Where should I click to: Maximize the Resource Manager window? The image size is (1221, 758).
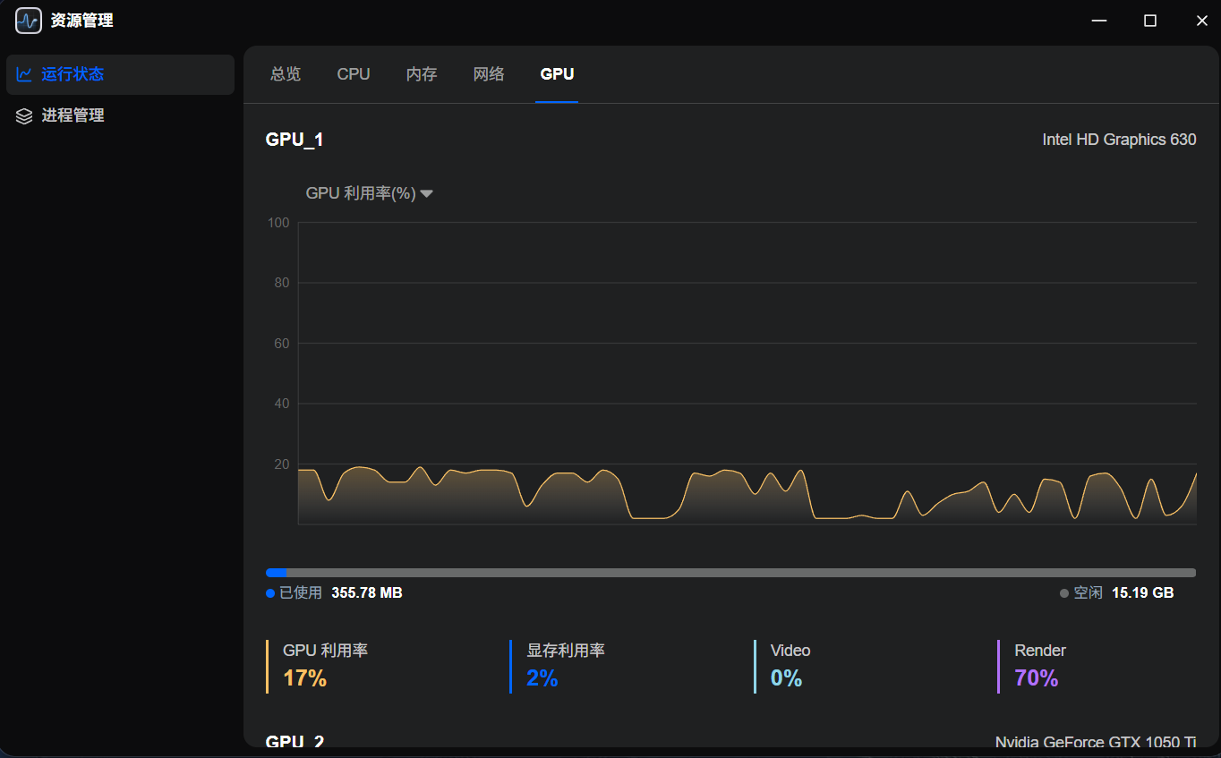coord(1150,21)
